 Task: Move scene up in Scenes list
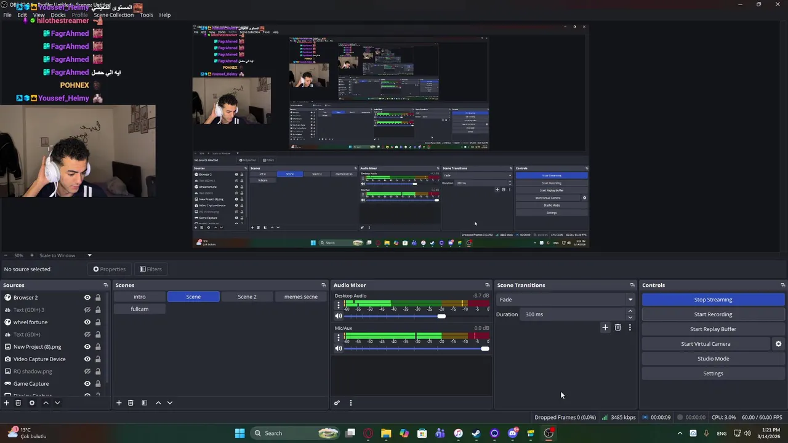click(158, 403)
